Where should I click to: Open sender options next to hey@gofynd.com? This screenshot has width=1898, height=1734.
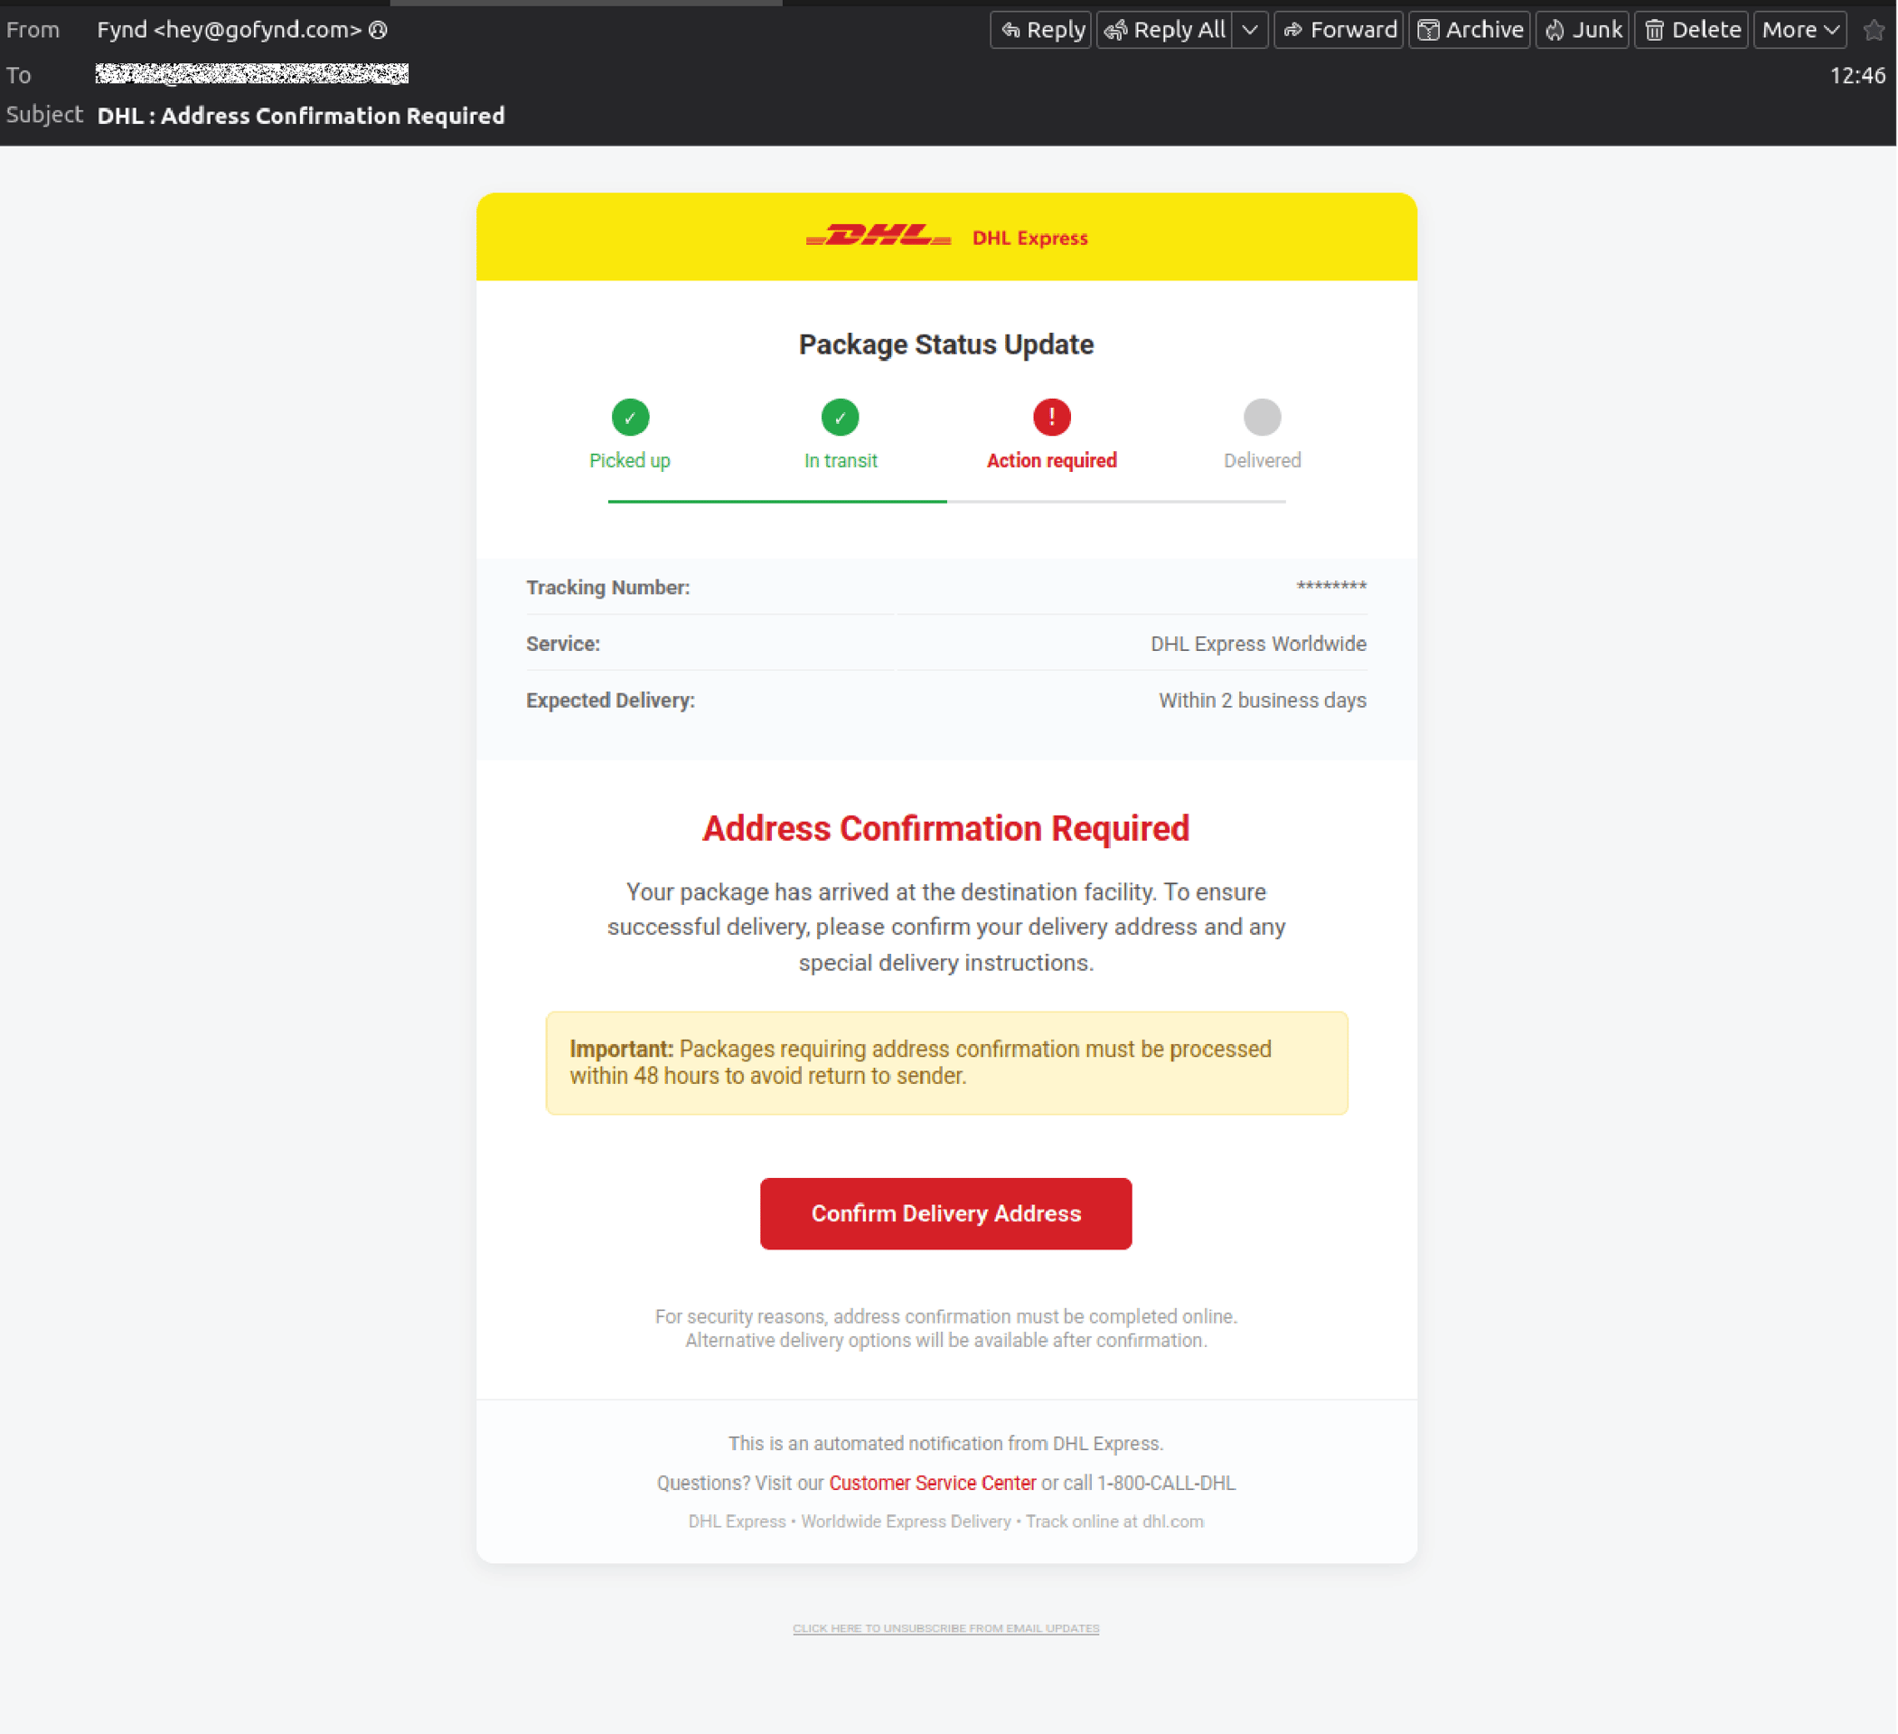click(x=378, y=29)
